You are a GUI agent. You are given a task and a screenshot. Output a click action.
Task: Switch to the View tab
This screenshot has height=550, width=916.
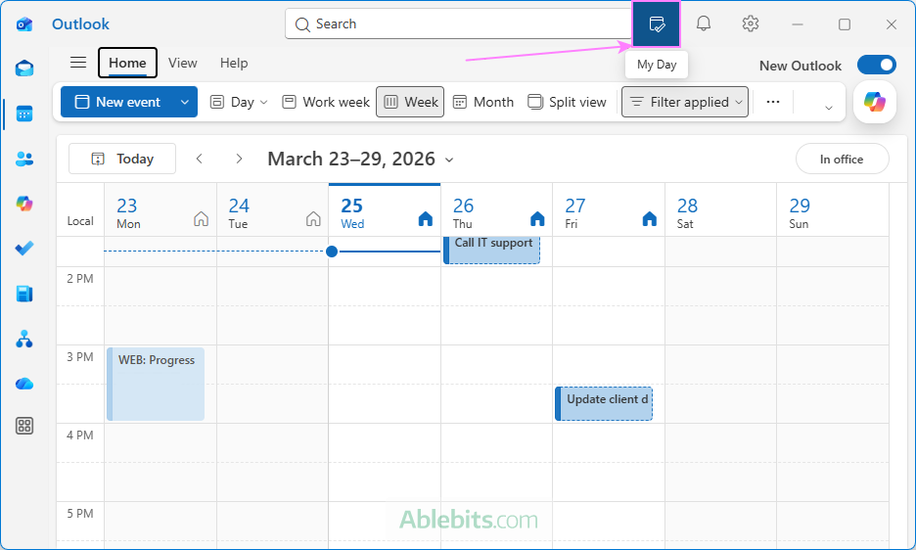pyautogui.click(x=183, y=63)
